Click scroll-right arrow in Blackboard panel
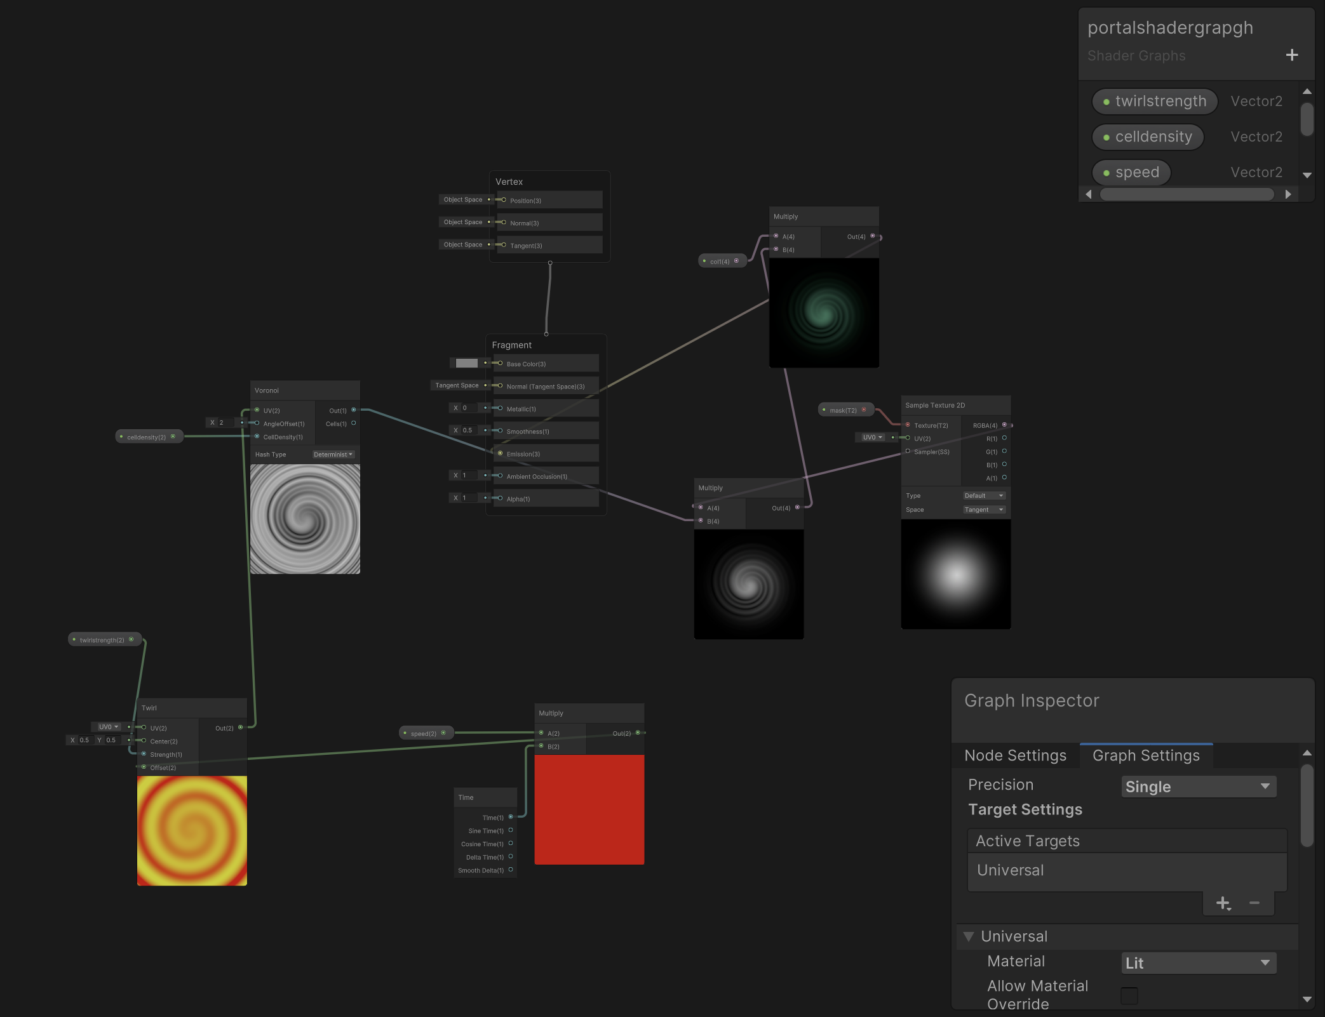1325x1017 pixels. [1288, 194]
